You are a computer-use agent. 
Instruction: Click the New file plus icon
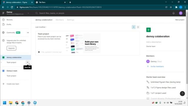(x=27, y=62)
